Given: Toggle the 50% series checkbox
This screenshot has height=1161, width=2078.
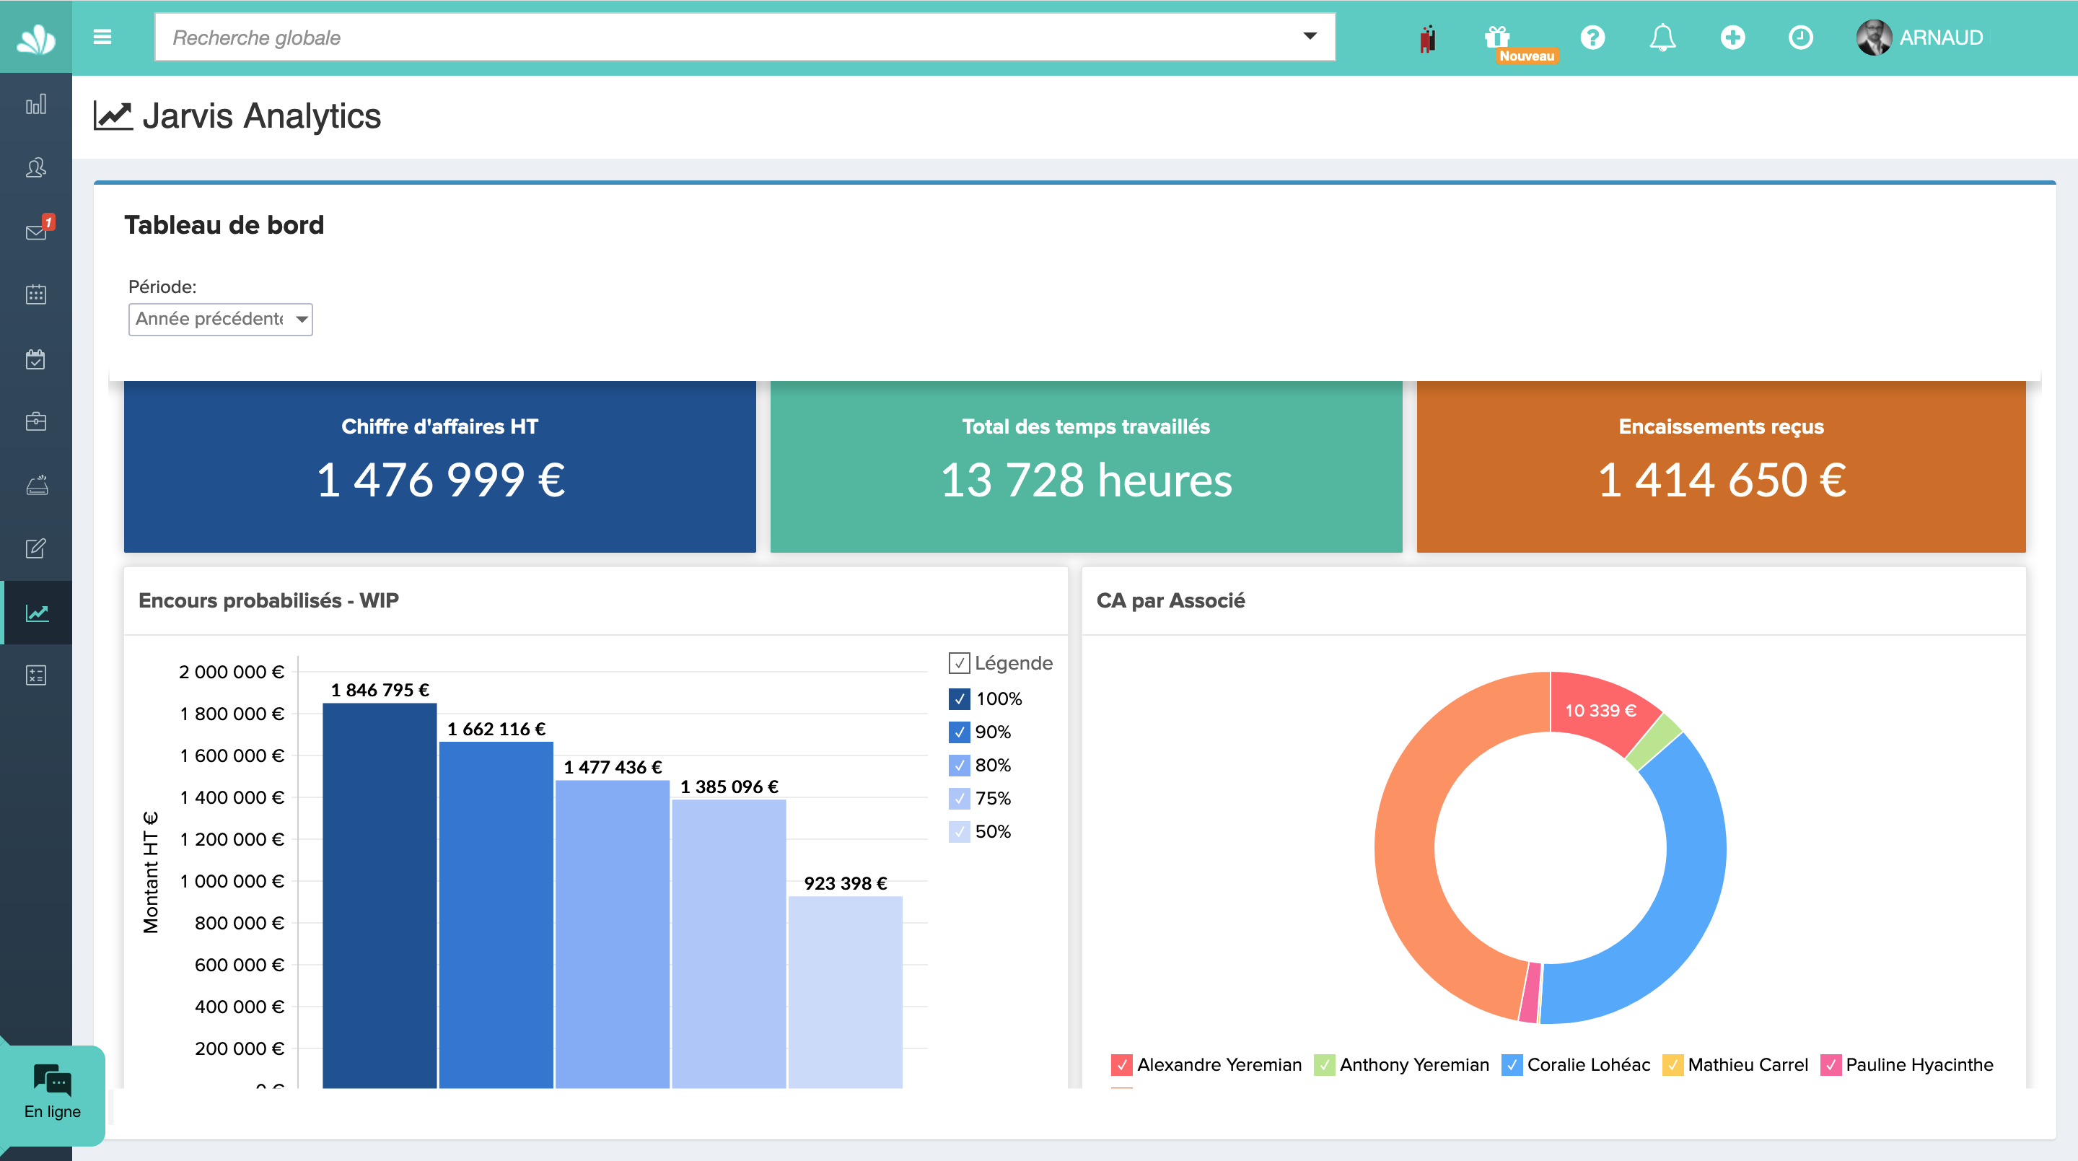Looking at the screenshot, I should pos(958,831).
